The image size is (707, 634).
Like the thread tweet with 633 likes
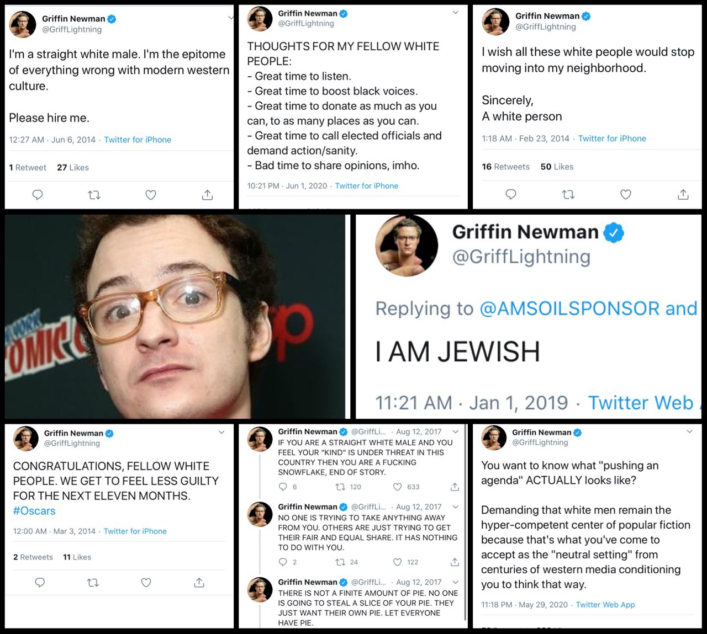[x=398, y=487]
